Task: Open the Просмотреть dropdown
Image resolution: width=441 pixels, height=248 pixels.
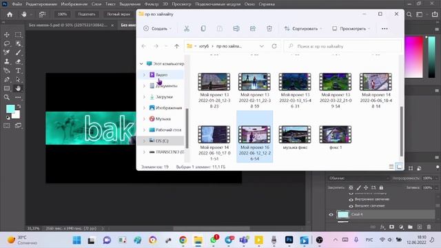Action: pyautogui.click(x=351, y=29)
